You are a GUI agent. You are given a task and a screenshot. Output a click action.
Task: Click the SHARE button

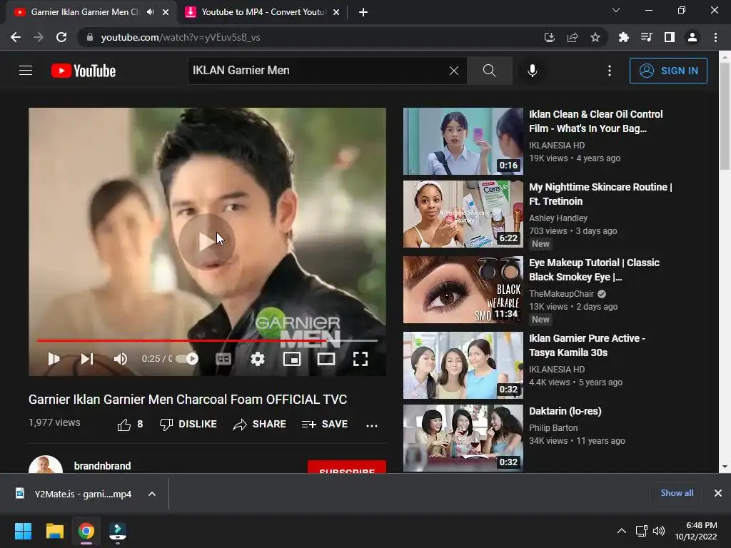[260, 424]
